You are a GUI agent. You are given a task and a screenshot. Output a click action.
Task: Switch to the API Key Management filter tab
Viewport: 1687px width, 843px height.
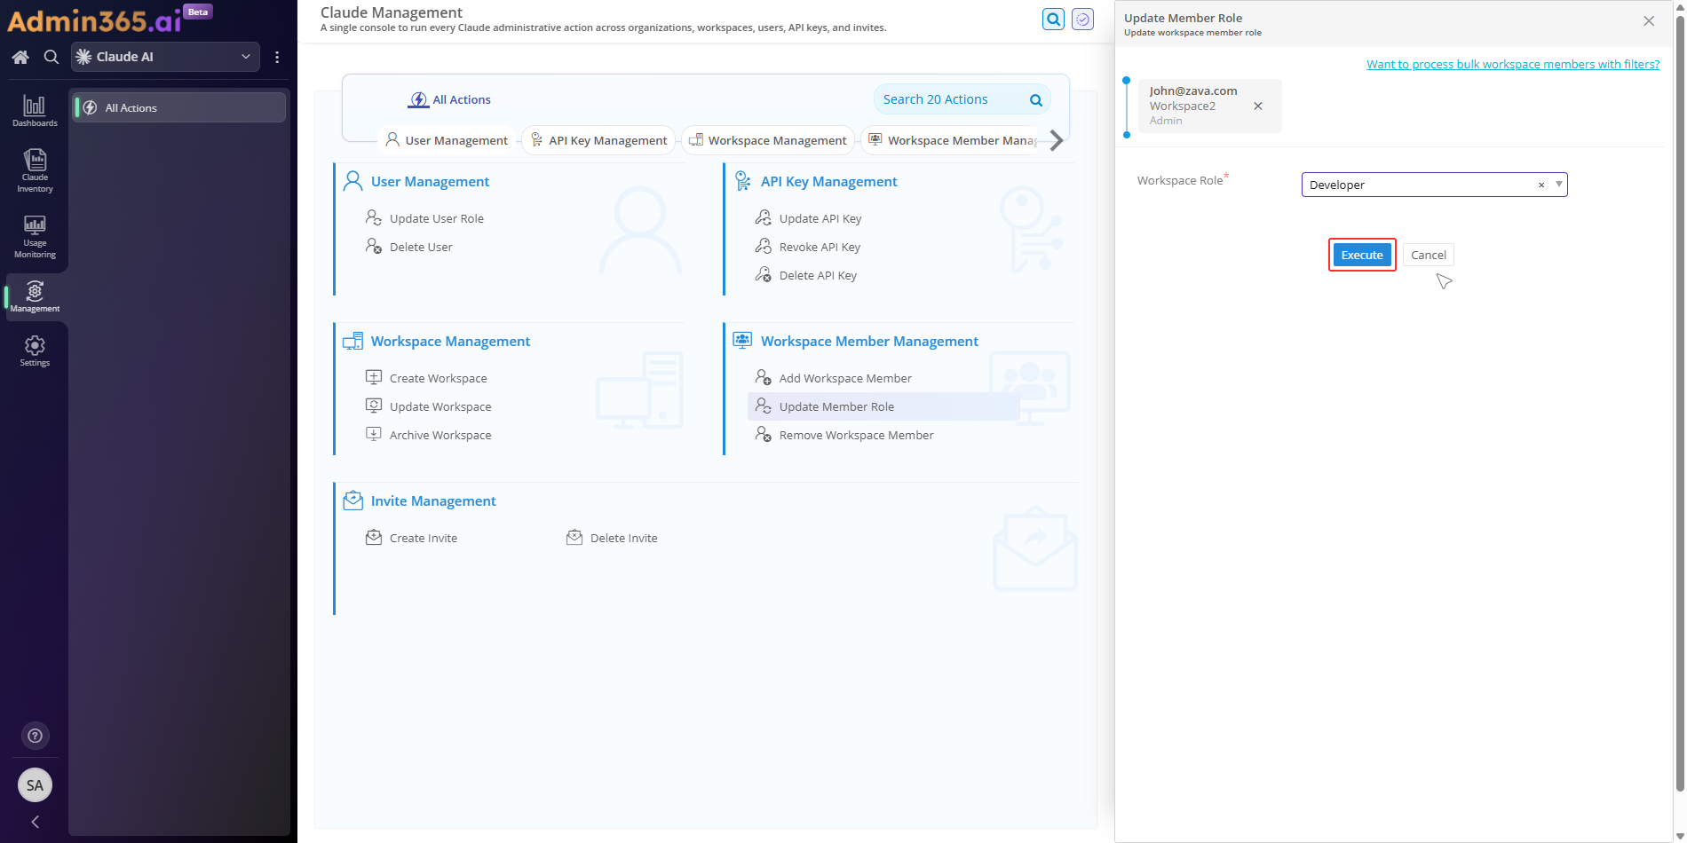point(598,140)
